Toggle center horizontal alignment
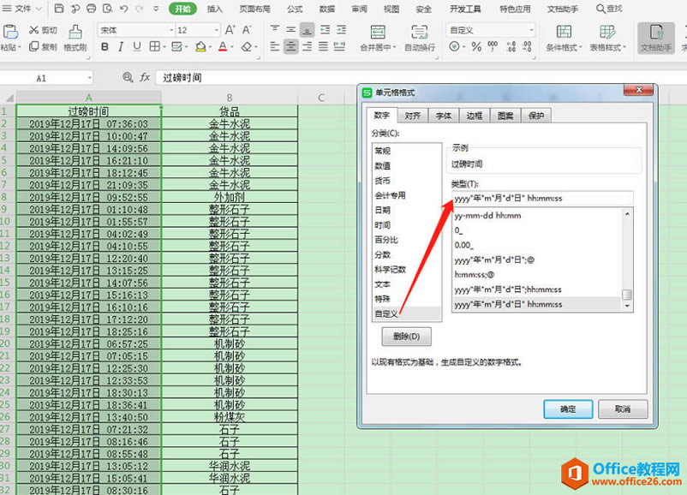This screenshot has height=495, width=687. [x=291, y=46]
